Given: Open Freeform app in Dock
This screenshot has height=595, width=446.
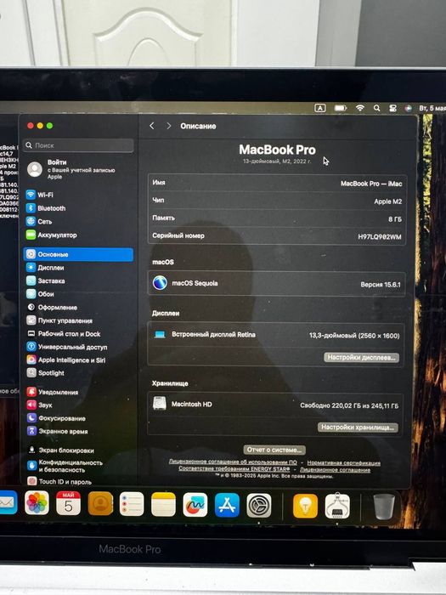Looking at the screenshot, I should (195, 505).
